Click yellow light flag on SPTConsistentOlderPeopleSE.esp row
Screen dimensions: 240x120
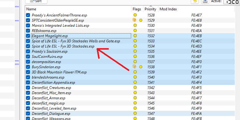141,20
